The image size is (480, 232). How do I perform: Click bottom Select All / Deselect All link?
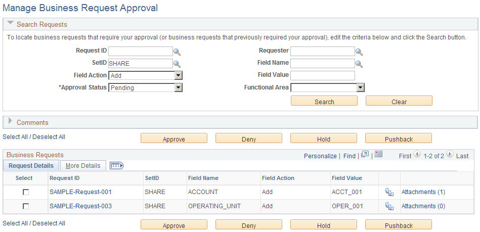(x=34, y=223)
